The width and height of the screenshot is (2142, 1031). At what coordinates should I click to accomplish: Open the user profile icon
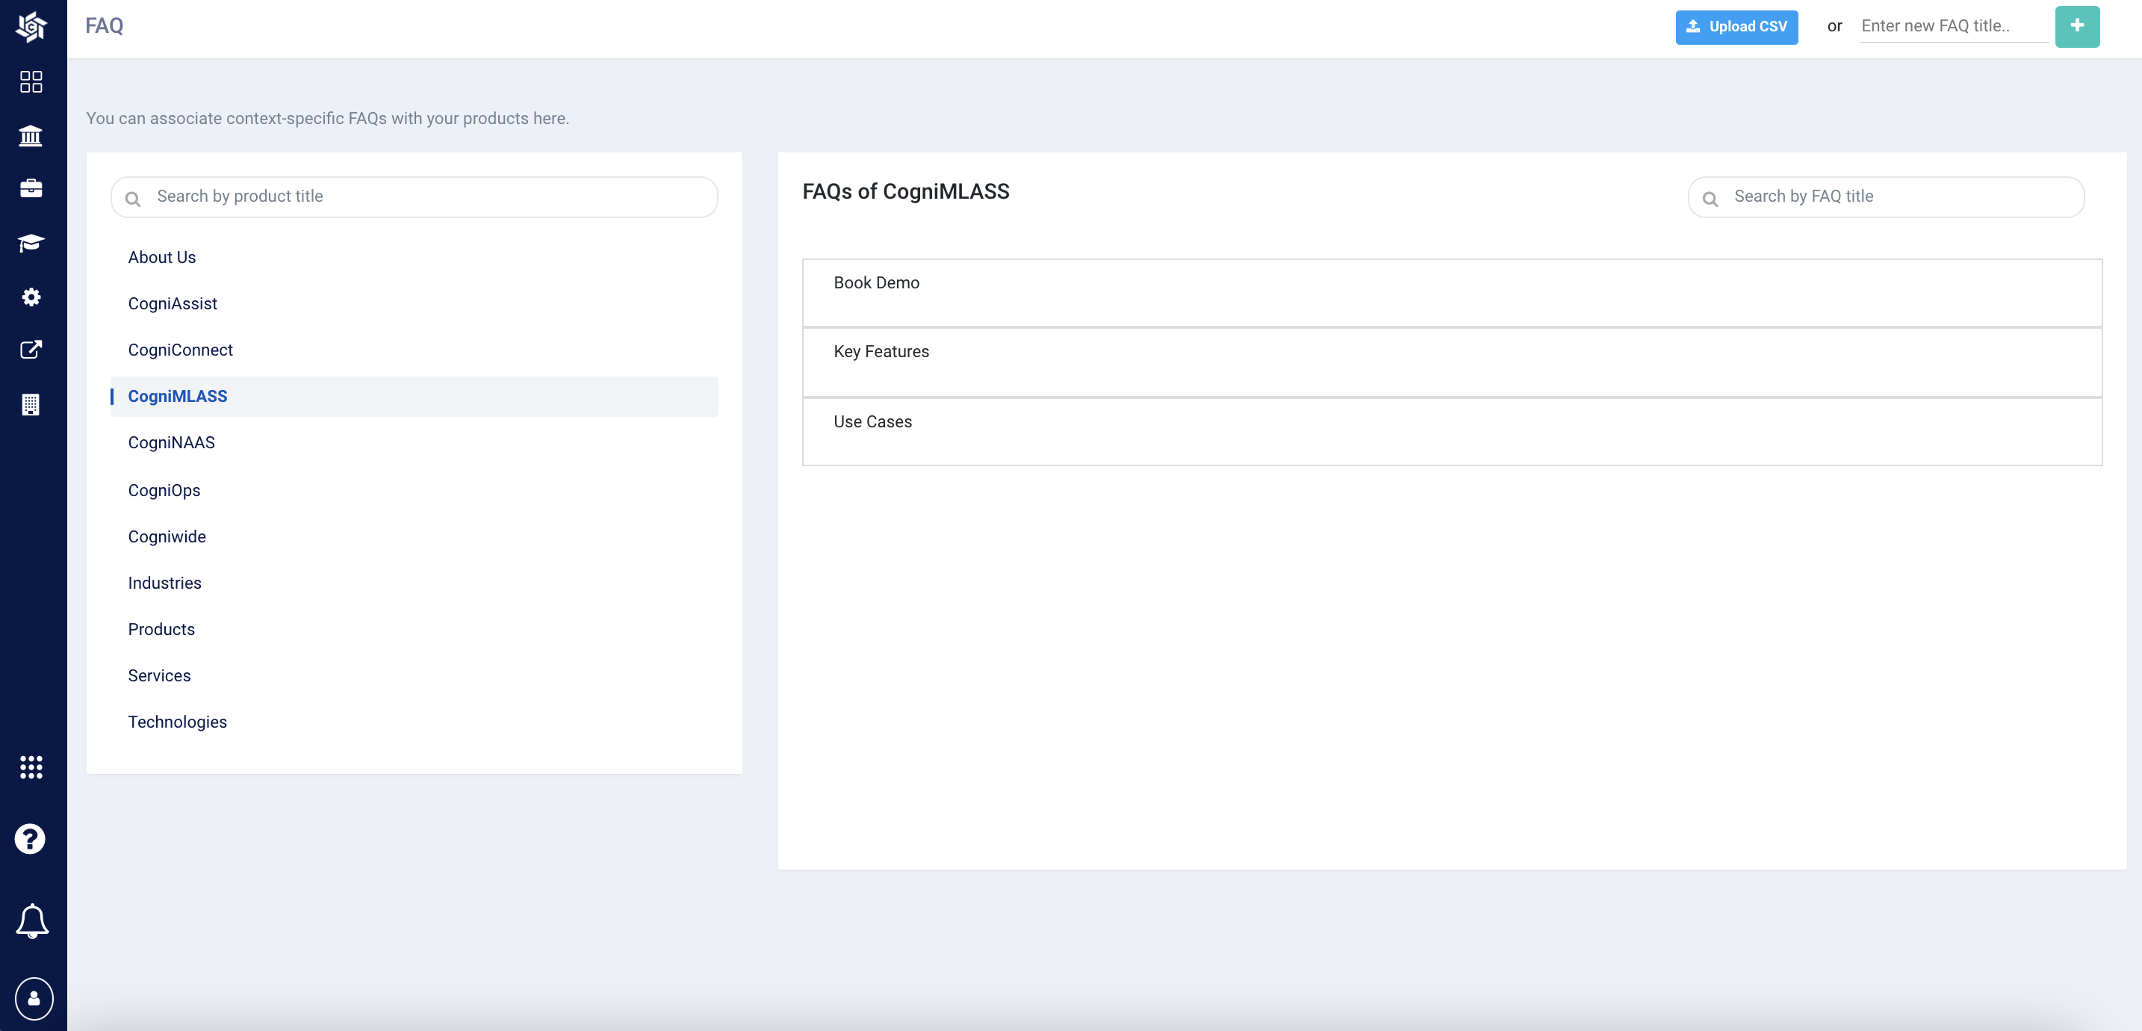(x=34, y=997)
